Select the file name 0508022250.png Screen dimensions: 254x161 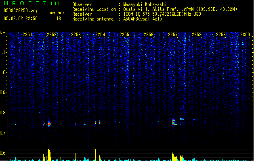[x=21, y=10]
